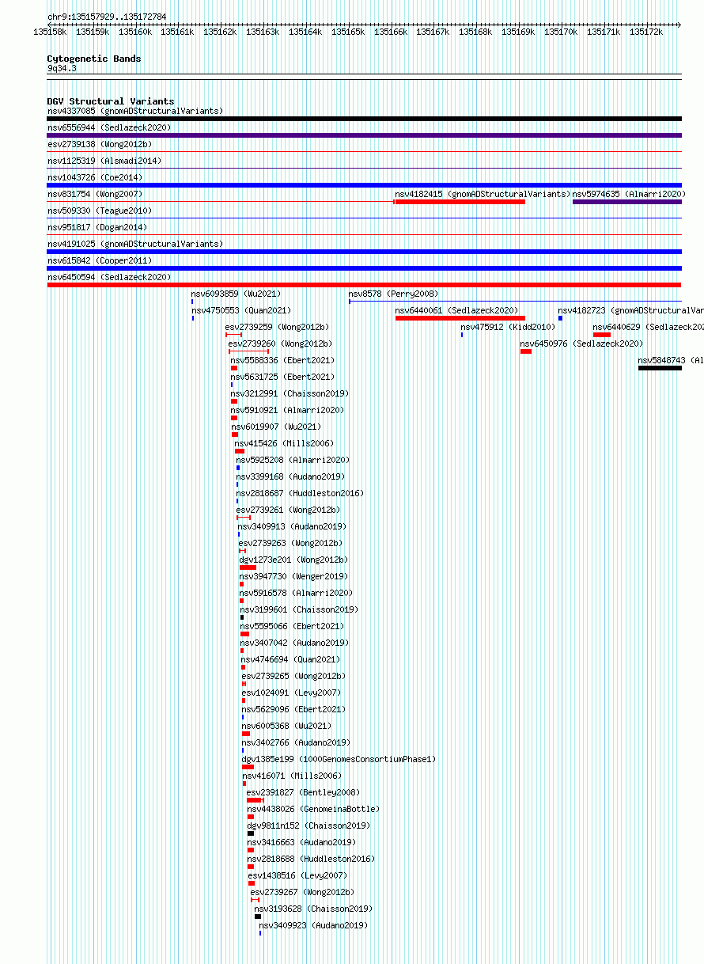Select nsv4191025 gnomAD variant label
Screen dimensions: 704x964
coord(135,244)
